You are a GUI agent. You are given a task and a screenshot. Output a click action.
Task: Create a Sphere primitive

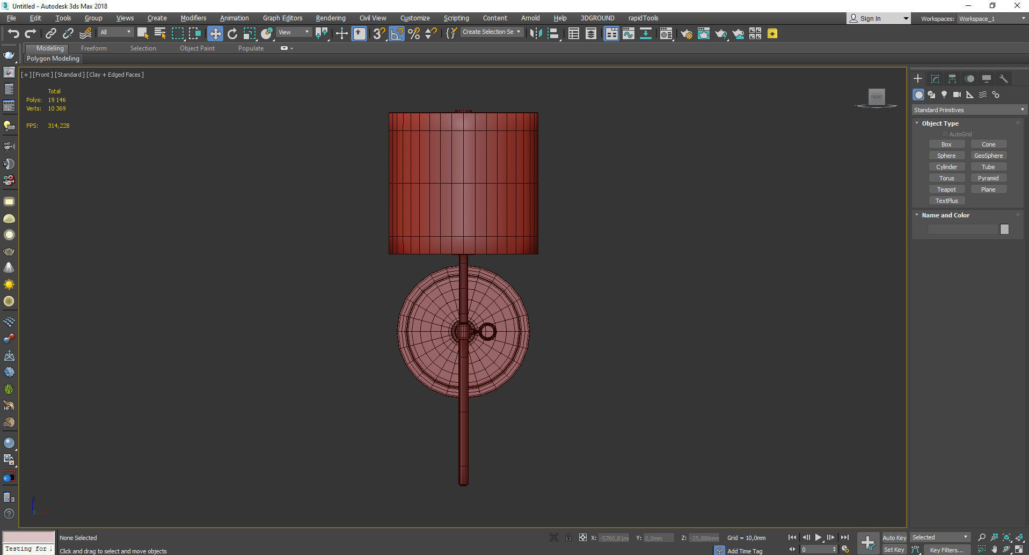946,156
